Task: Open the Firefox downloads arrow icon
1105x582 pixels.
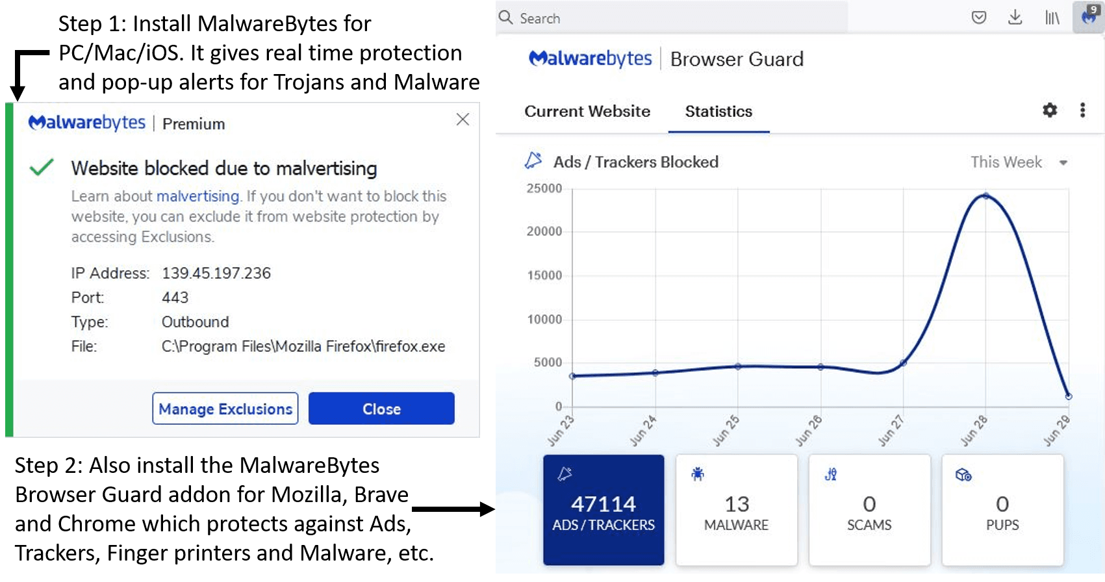Action: 1015,18
